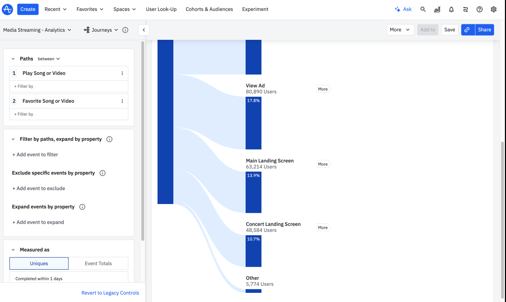Image resolution: width=506 pixels, height=302 pixels.
Task: Switch to Event Totals measurement
Action: point(98,264)
